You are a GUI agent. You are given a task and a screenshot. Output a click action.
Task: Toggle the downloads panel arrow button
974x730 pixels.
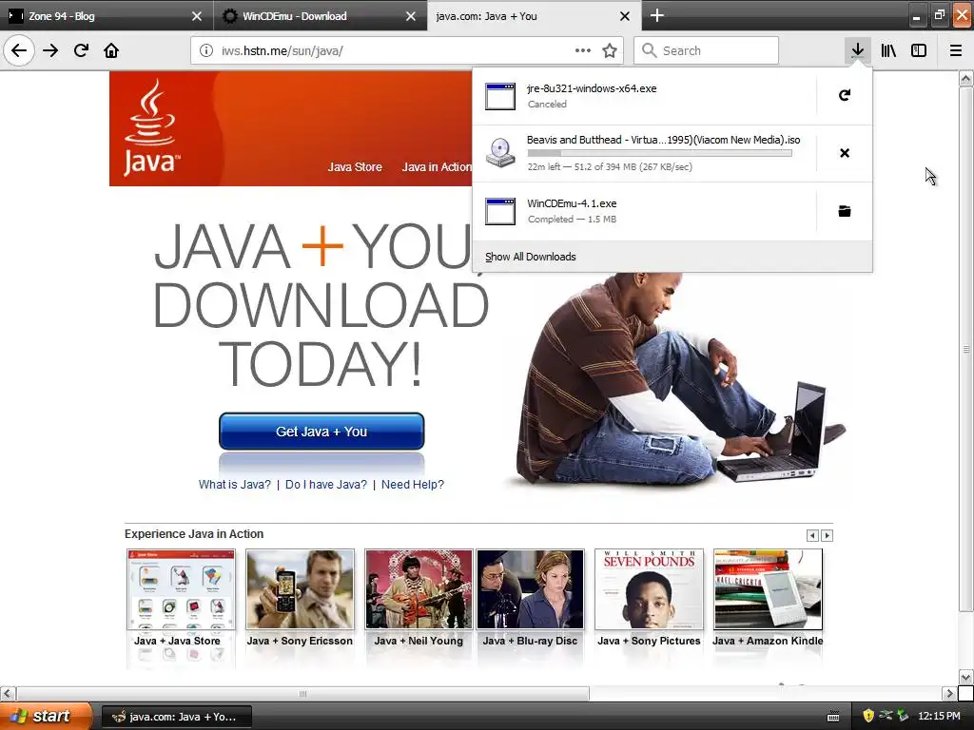(x=857, y=50)
